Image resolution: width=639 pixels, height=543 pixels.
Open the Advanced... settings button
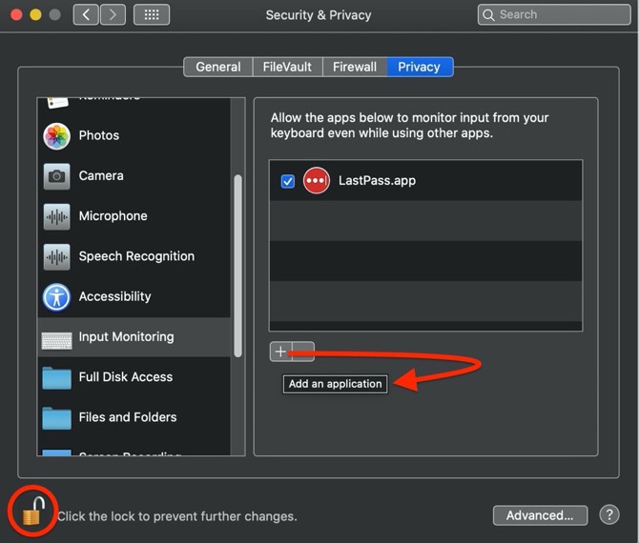[x=540, y=515]
